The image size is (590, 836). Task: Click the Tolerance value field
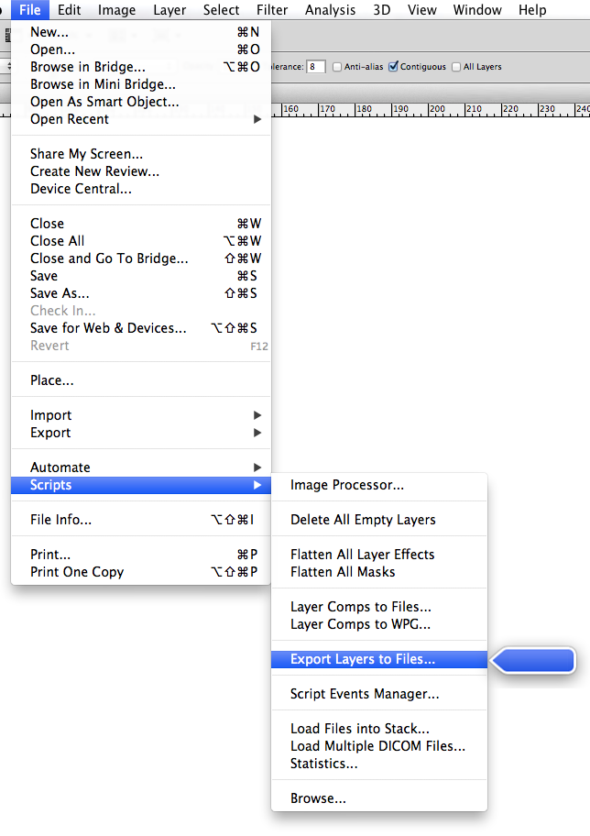(x=315, y=67)
